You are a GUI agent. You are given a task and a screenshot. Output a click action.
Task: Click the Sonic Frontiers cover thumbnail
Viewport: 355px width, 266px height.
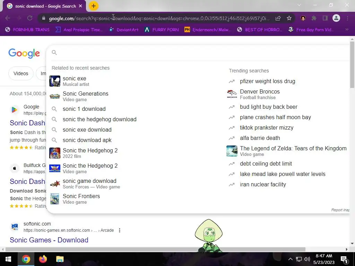[x=55, y=199]
